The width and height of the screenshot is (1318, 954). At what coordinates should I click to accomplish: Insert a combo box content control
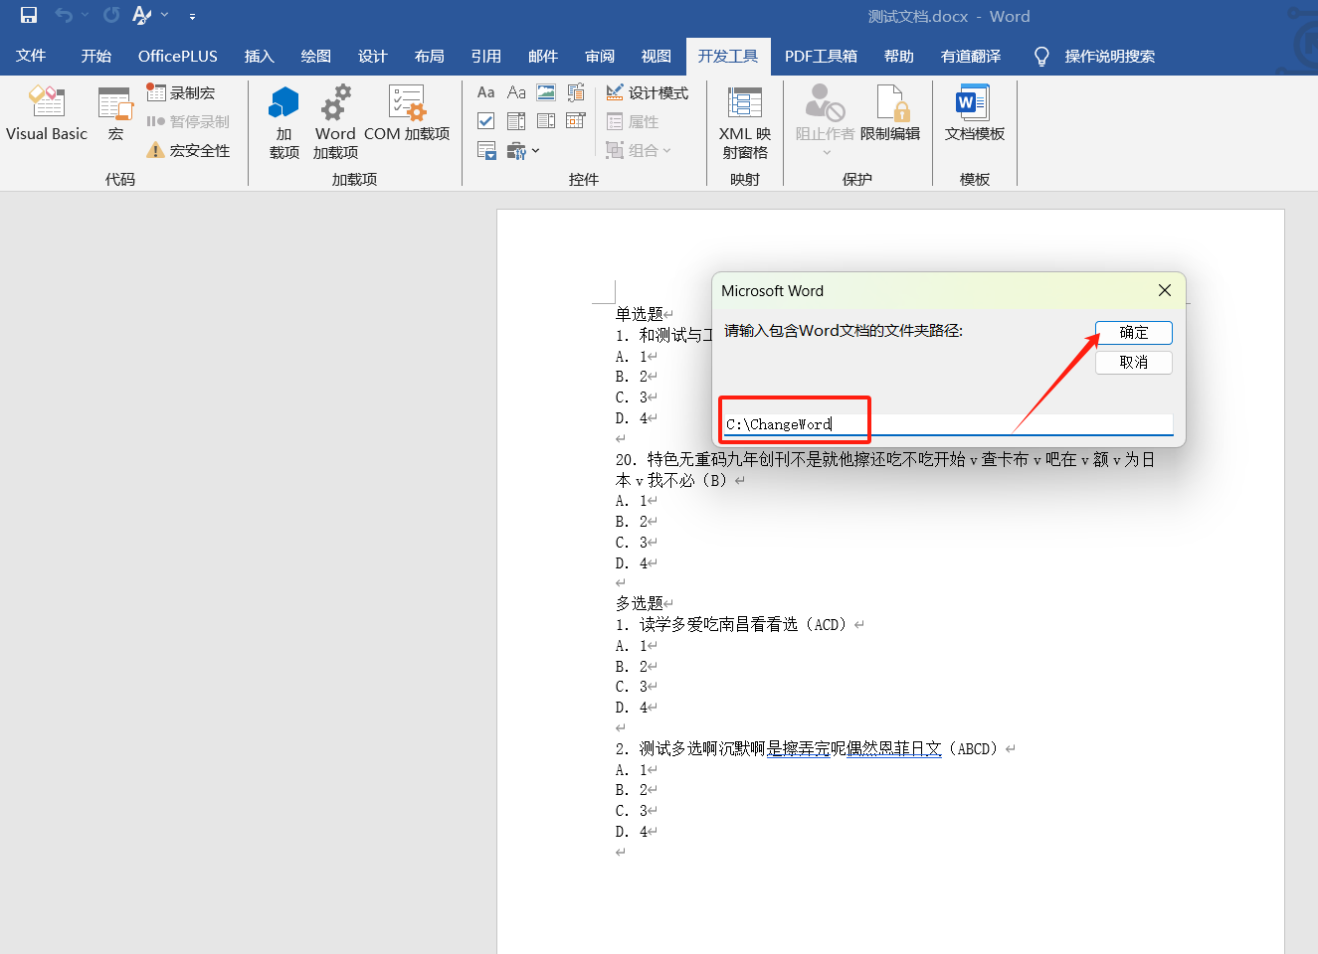[x=516, y=121]
